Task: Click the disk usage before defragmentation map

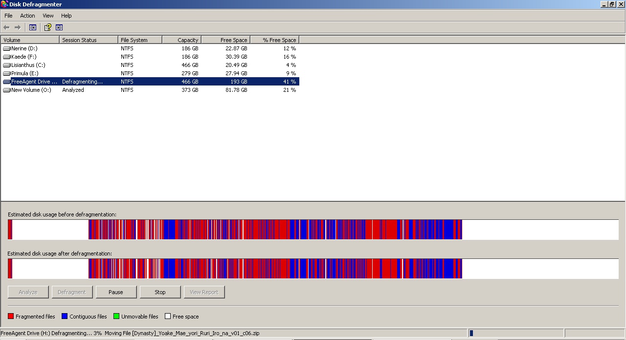Action: coord(313,230)
